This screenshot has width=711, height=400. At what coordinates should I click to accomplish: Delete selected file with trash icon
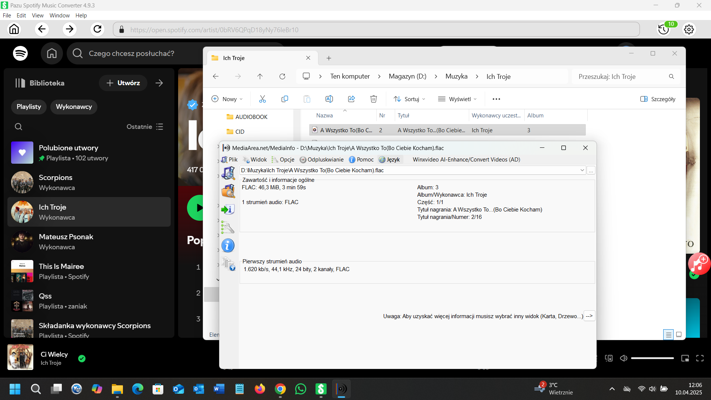click(374, 99)
